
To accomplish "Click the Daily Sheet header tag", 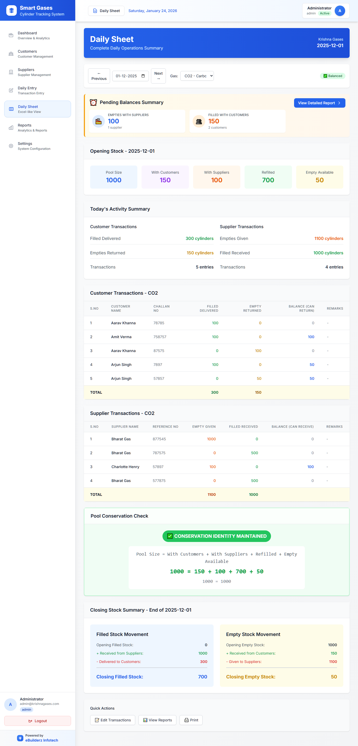I will pyautogui.click(x=106, y=11).
